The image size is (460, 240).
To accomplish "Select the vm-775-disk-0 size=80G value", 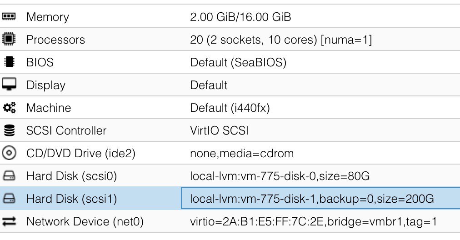I will coord(280,176).
